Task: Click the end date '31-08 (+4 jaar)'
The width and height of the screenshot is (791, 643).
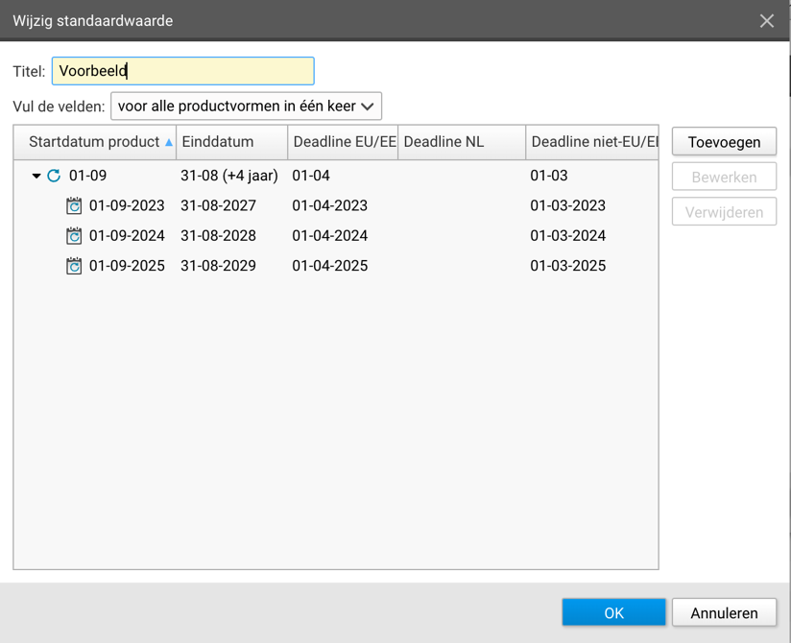Action: (229, 176)
